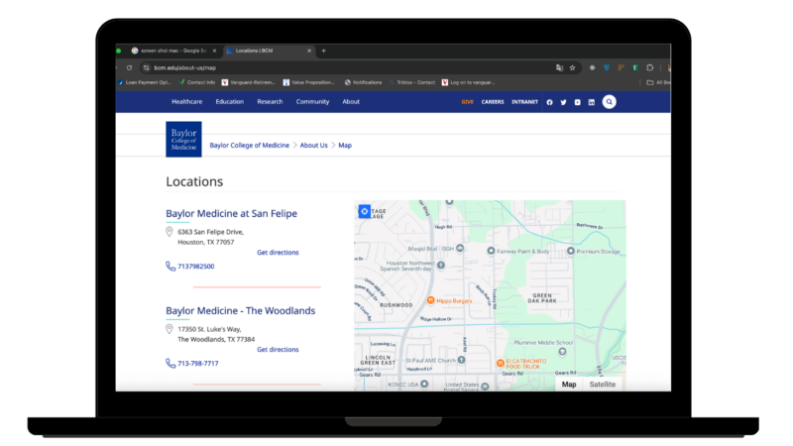793x446 pixels.
Task: Open the Notifications bookmark
Action: click(x=363, y=82)
